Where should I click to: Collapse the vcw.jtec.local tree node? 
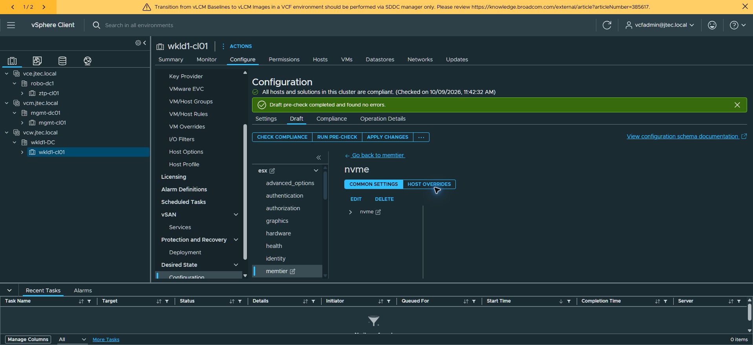pyautogui.click(x=7, y=132)
